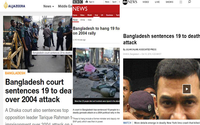Click the WATCH link below video
This screenshot has height=125, width=200.
pyautogui.click(x=127, y=123)
